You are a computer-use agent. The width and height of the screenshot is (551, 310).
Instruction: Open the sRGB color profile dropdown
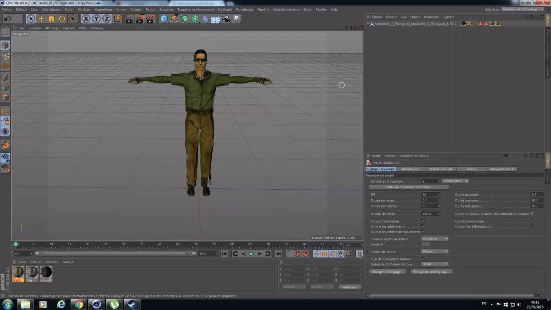(435, 264)
